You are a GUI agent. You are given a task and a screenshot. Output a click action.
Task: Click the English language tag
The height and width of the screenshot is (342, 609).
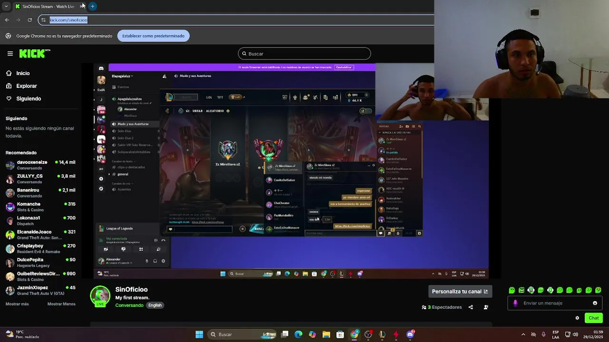click(x=155, y=305)
